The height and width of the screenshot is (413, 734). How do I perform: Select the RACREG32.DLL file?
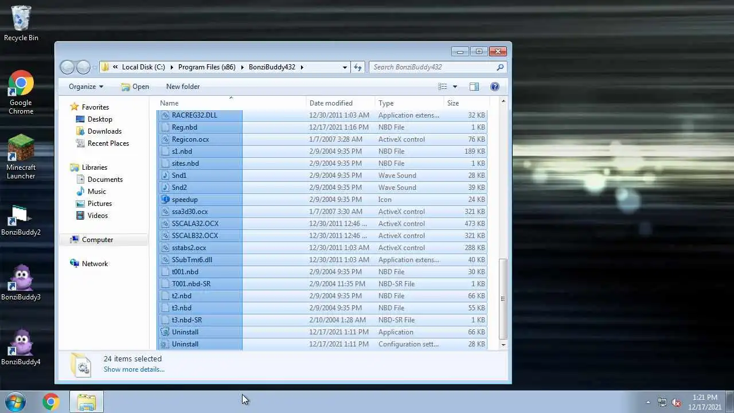(x=322, y=115)
